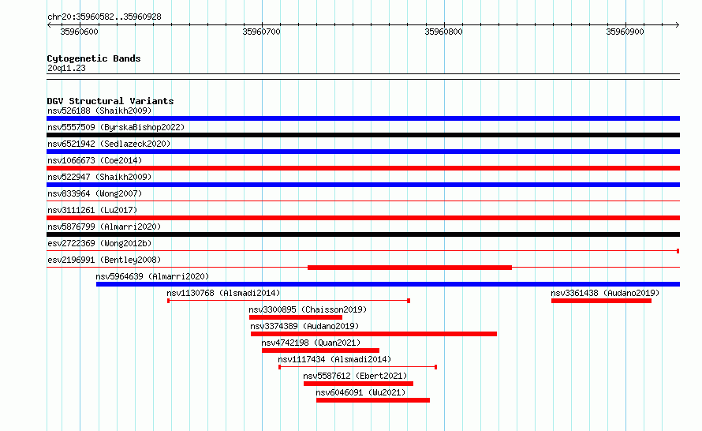Click the nsv3111261 (Lu2017) label
The width and height of the screenshot is (702, 431).
(x=92, y=210)
